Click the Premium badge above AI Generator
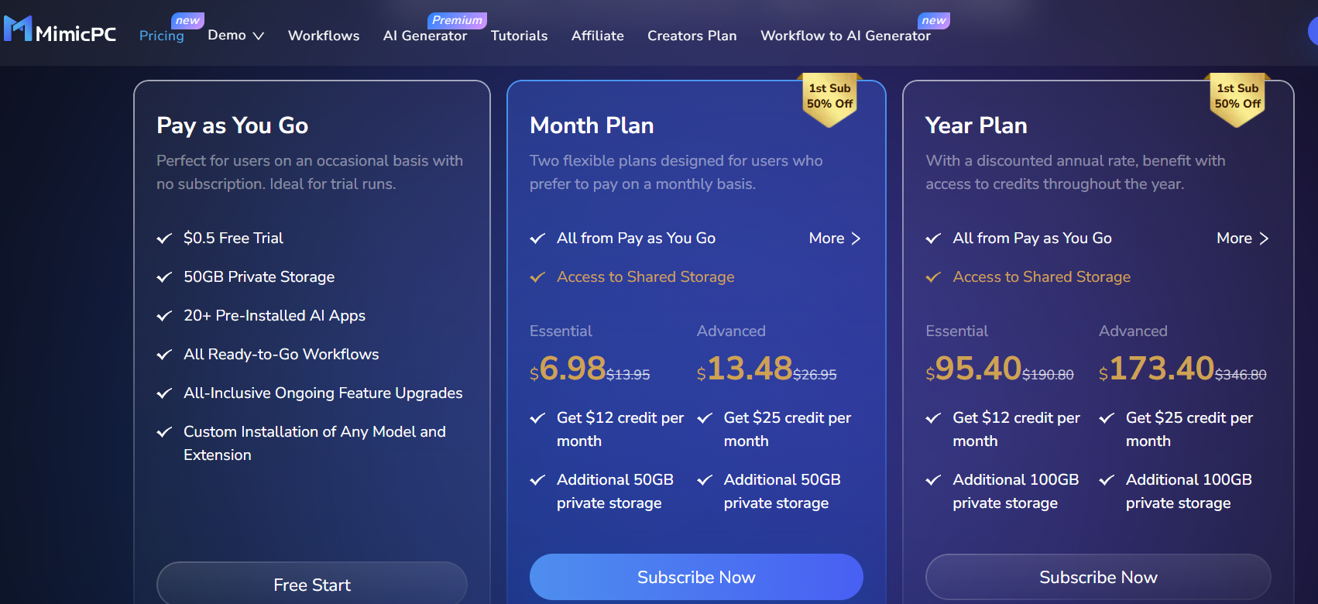Image resolution: width=1318 pixels, height=604 pixels. pyautogui.click(x=457, y=21)
